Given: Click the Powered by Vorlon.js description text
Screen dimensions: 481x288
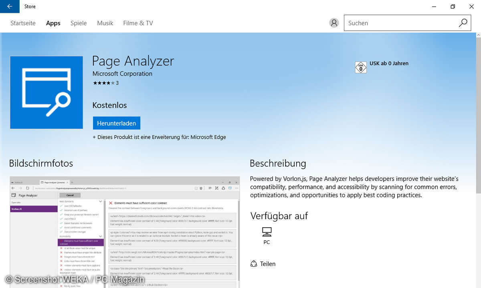Looking at the screenshot, I should (x=354, y=187).
